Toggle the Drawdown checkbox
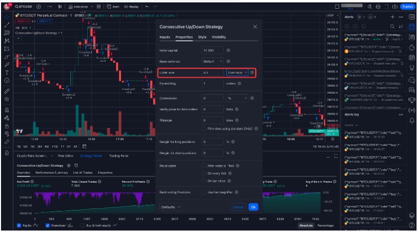Screen dimensions: 417x234 [x=48, y=225]
